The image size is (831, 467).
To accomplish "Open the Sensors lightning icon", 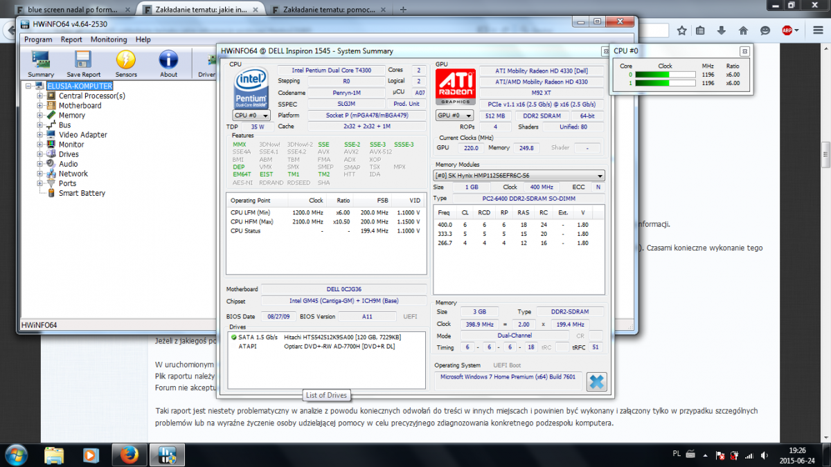I will 126,64.
